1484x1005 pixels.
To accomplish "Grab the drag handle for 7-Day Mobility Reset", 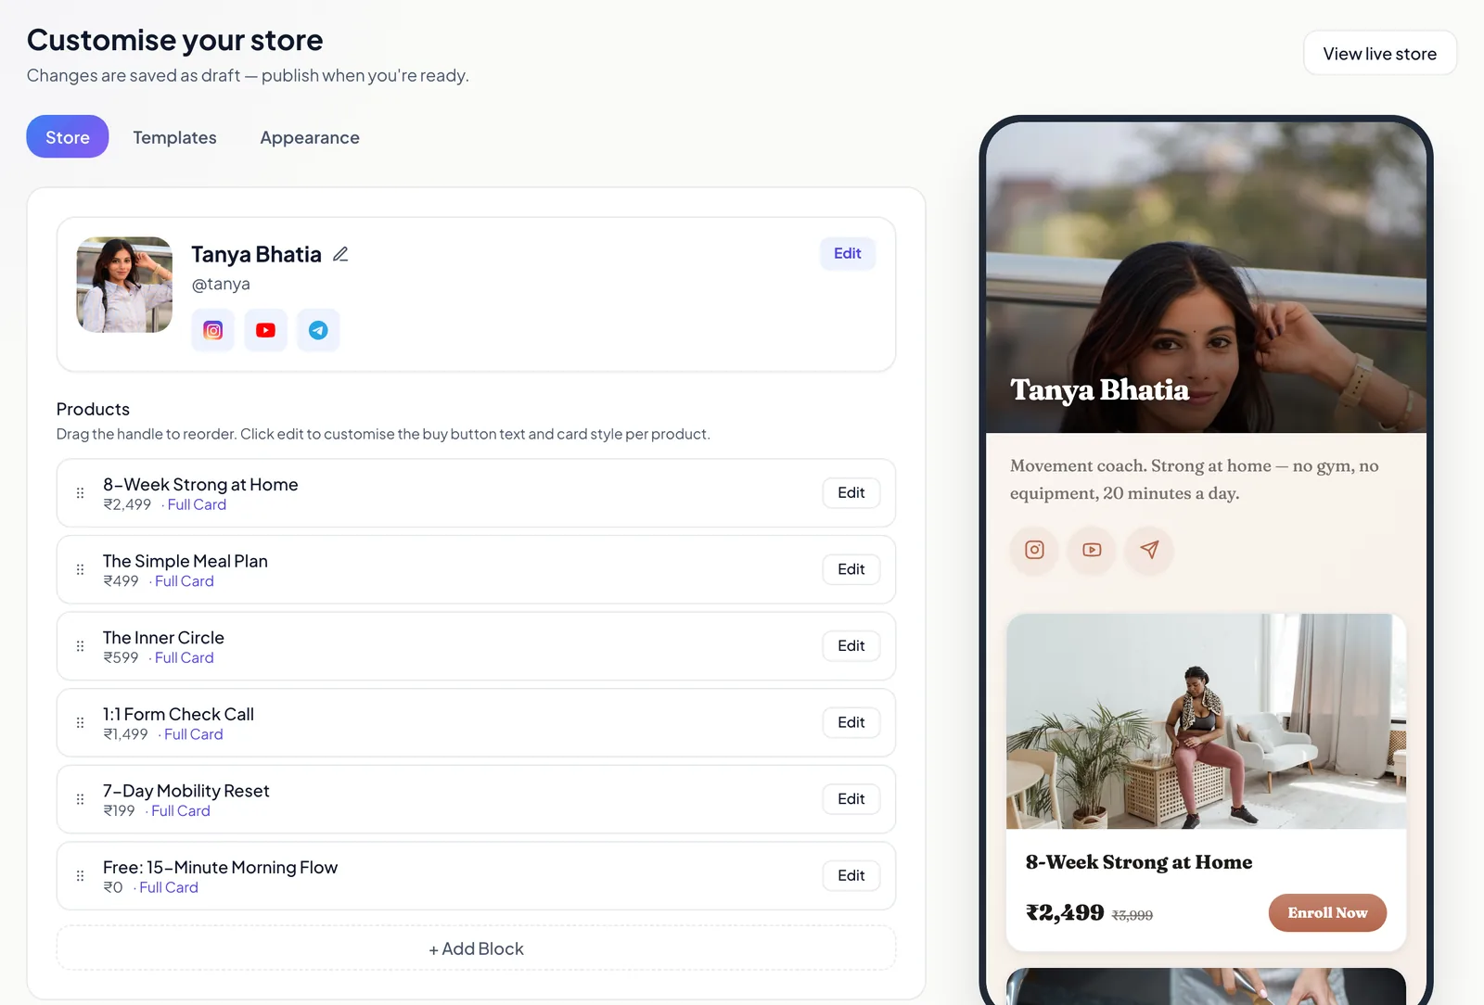I will point(80,799).
